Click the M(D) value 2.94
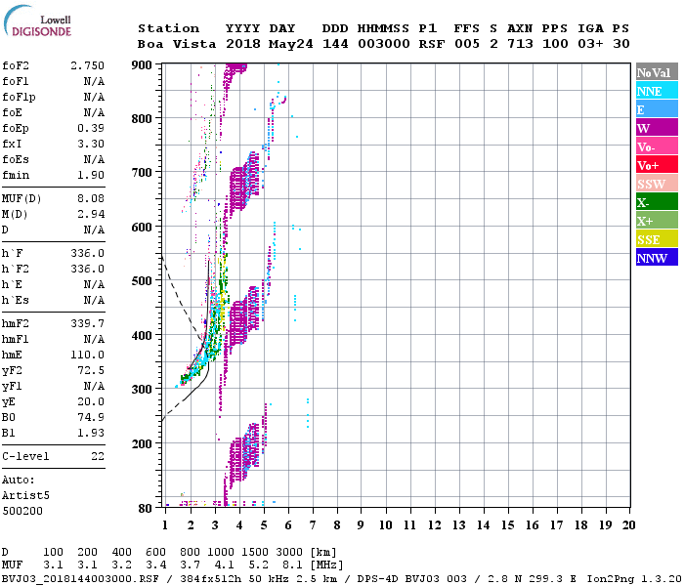The height and width of the screenshot is (586, 684). 91,214
